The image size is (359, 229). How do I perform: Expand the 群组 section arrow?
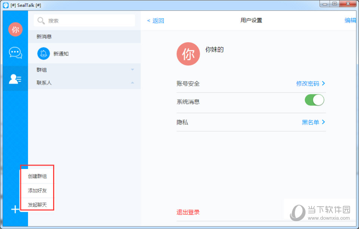(x=132, y=69)
